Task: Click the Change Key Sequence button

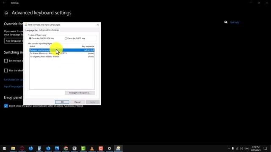Action: [80, 93]
